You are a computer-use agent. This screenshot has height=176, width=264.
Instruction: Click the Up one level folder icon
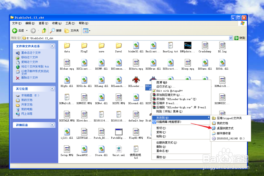coord(44,31)
